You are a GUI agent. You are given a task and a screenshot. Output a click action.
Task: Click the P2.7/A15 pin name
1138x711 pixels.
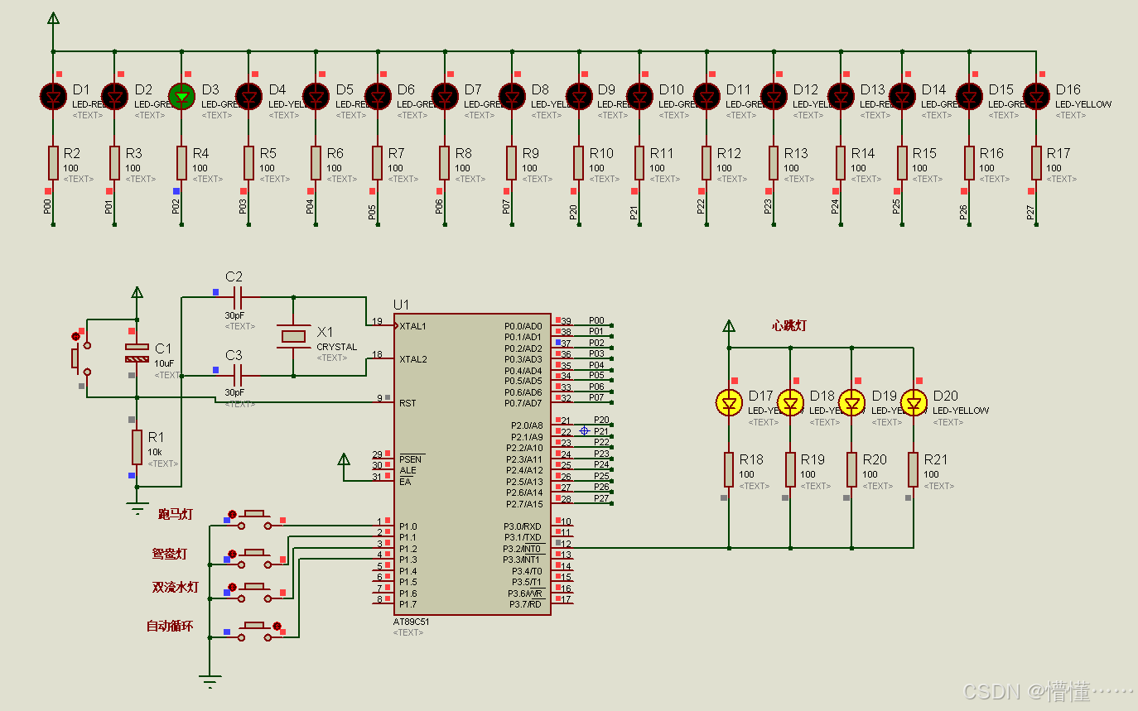pyautogui.click(x=524, y=504)
